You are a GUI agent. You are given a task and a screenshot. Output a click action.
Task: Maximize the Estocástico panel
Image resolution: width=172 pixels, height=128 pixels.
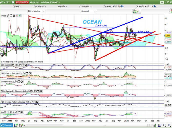click(23, 65)
